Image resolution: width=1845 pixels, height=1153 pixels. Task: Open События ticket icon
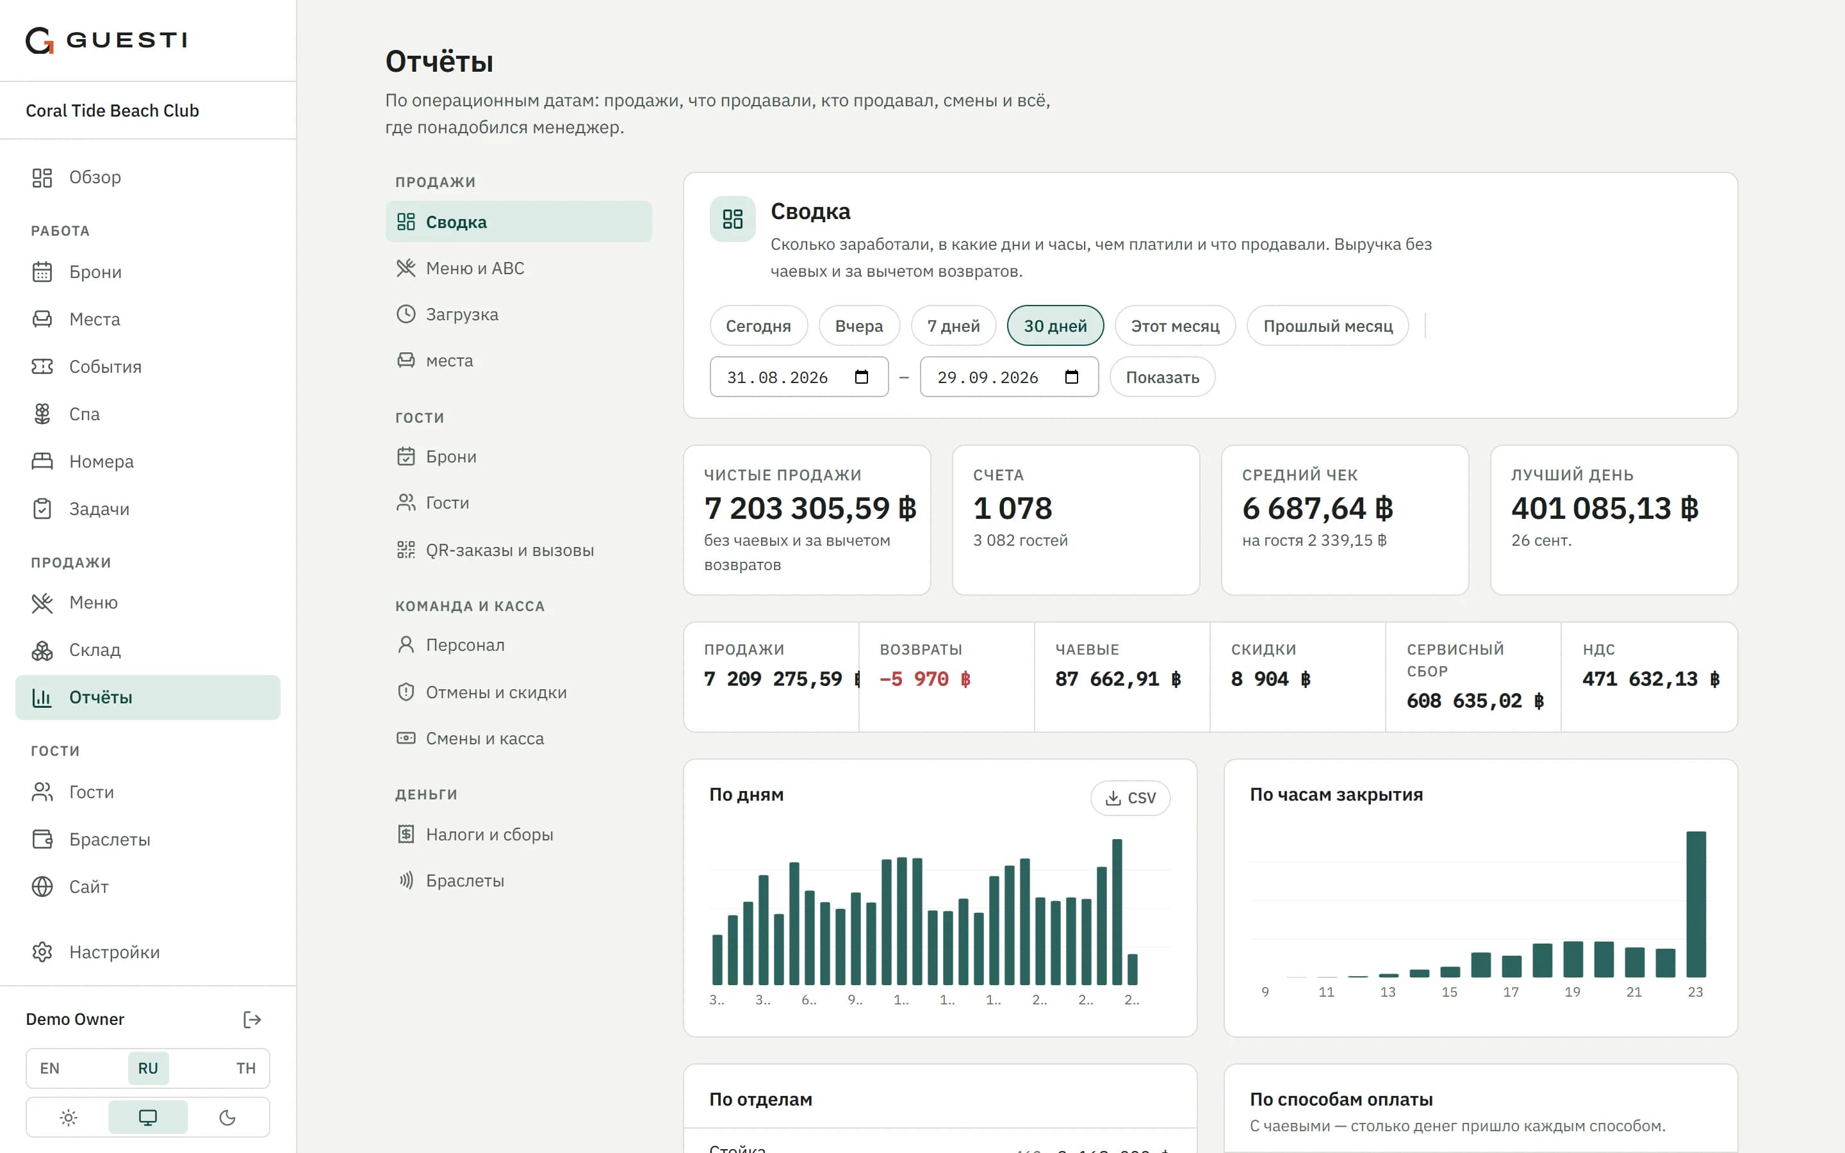point(42,367)
